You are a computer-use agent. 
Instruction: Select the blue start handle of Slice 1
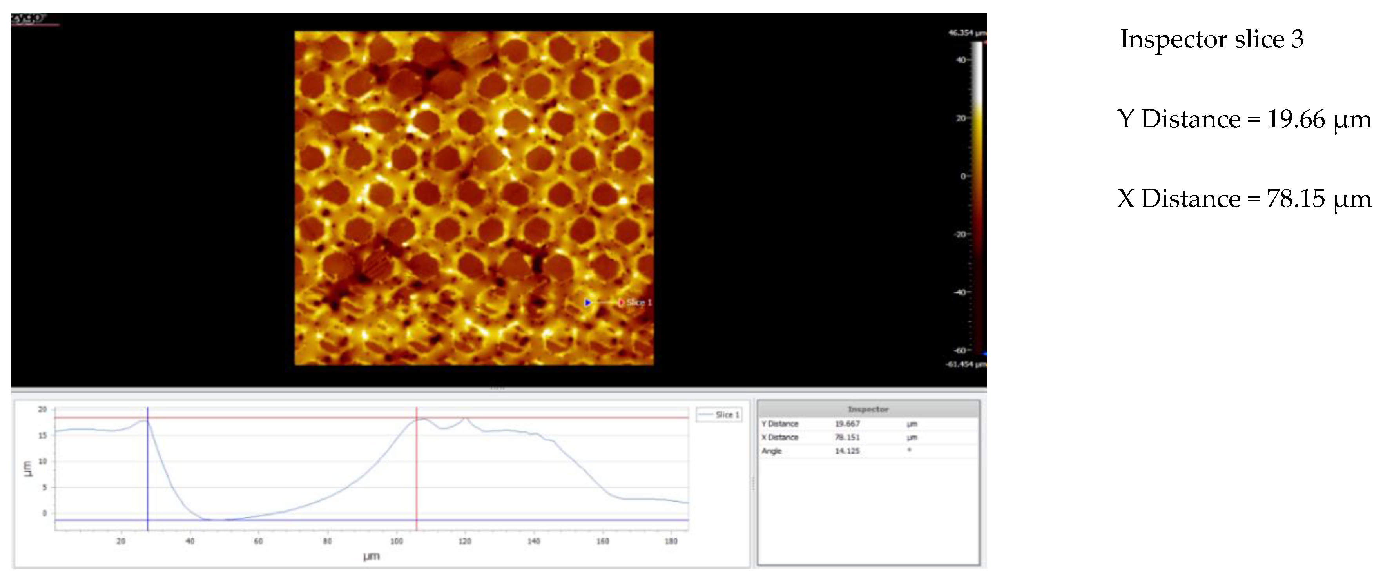pyautogui.click(x=587, y=303)
